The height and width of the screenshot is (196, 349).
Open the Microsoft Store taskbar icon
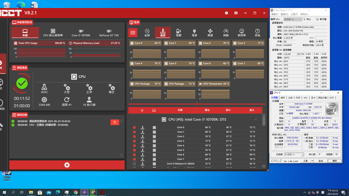coord(40,192)
